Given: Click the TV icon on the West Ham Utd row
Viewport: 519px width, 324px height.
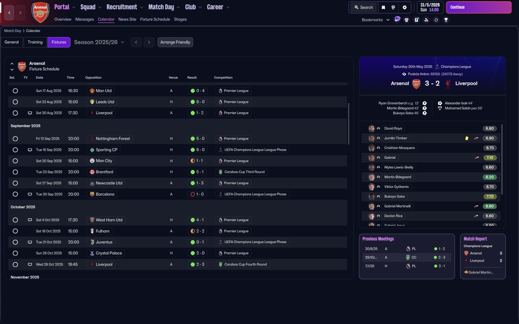Looking at the screenshot, I should pyautogui.click(x=30, y=220).
